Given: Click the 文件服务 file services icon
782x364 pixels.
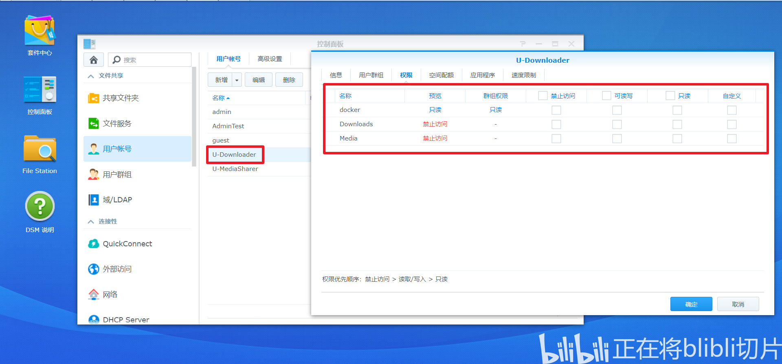Looking at the screenshot, I should click(94, 123).
